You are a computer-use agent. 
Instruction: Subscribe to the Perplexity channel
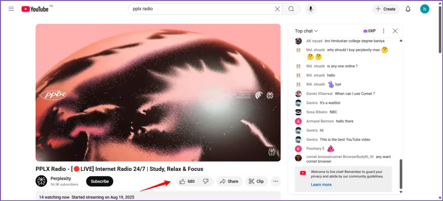(x=100, y=181)
